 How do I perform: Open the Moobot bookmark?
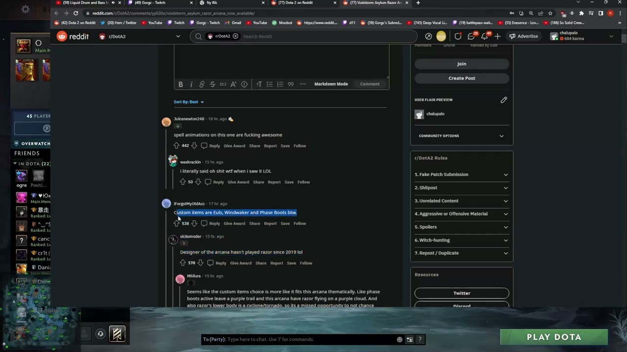point(282,22)
